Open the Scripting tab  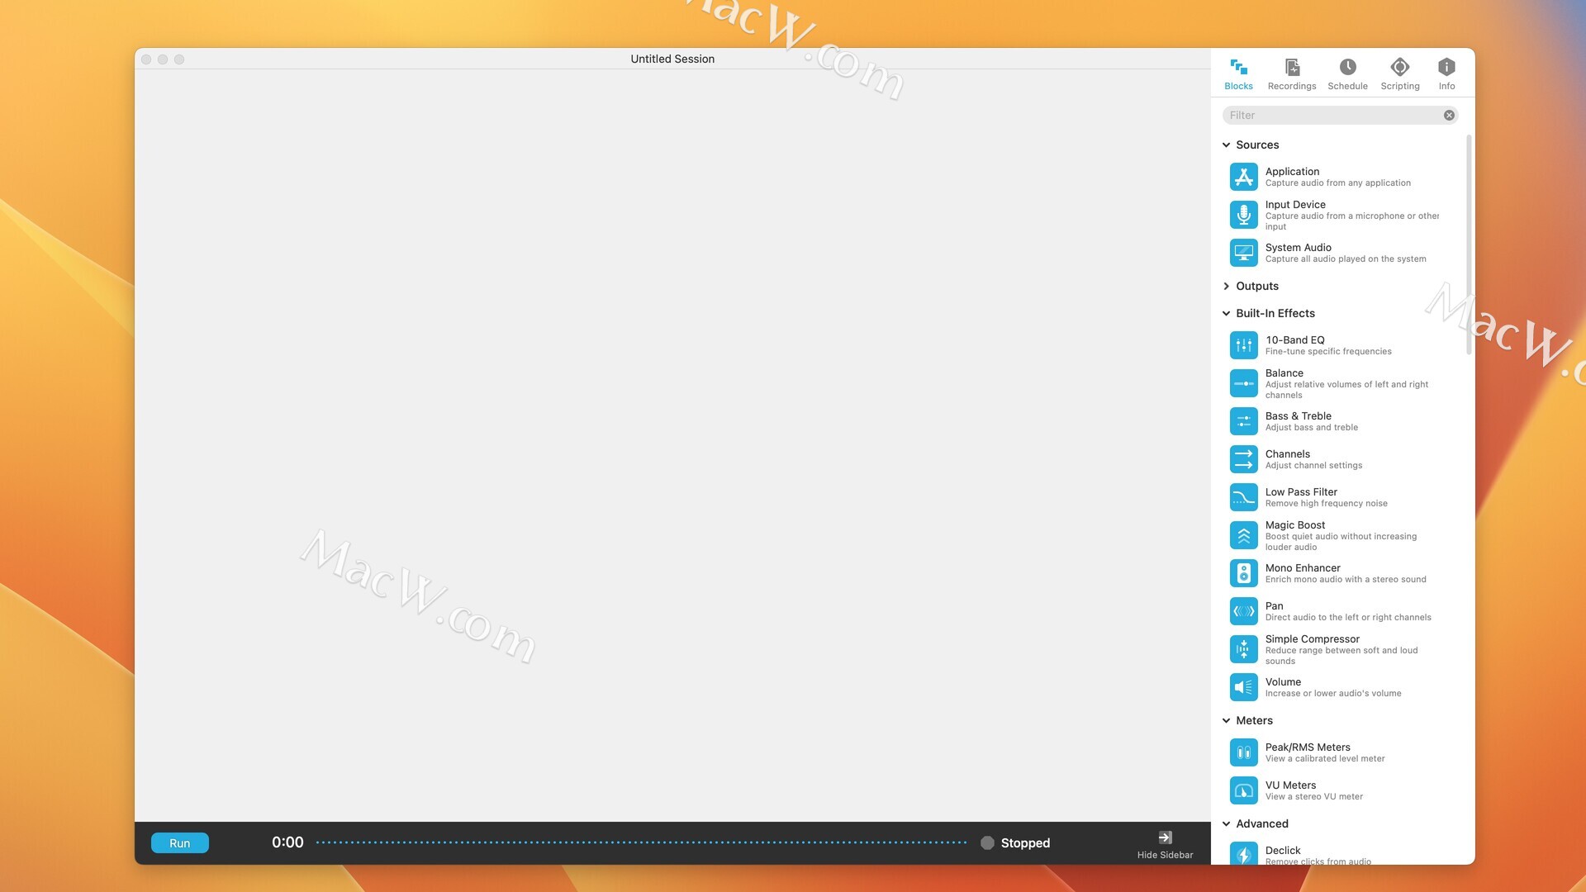click(x=1400, y=74)
